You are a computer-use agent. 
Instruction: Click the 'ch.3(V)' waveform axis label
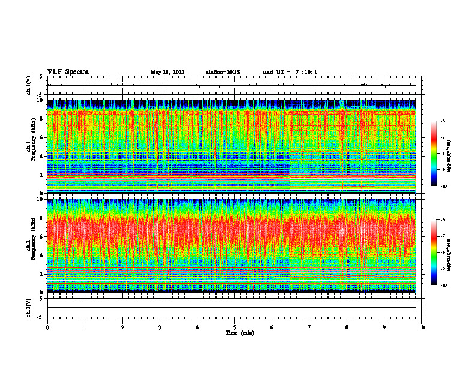click(29, 308)
